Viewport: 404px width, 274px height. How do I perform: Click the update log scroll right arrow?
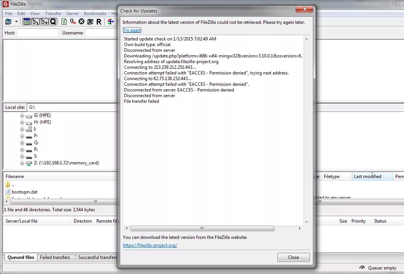300,228
